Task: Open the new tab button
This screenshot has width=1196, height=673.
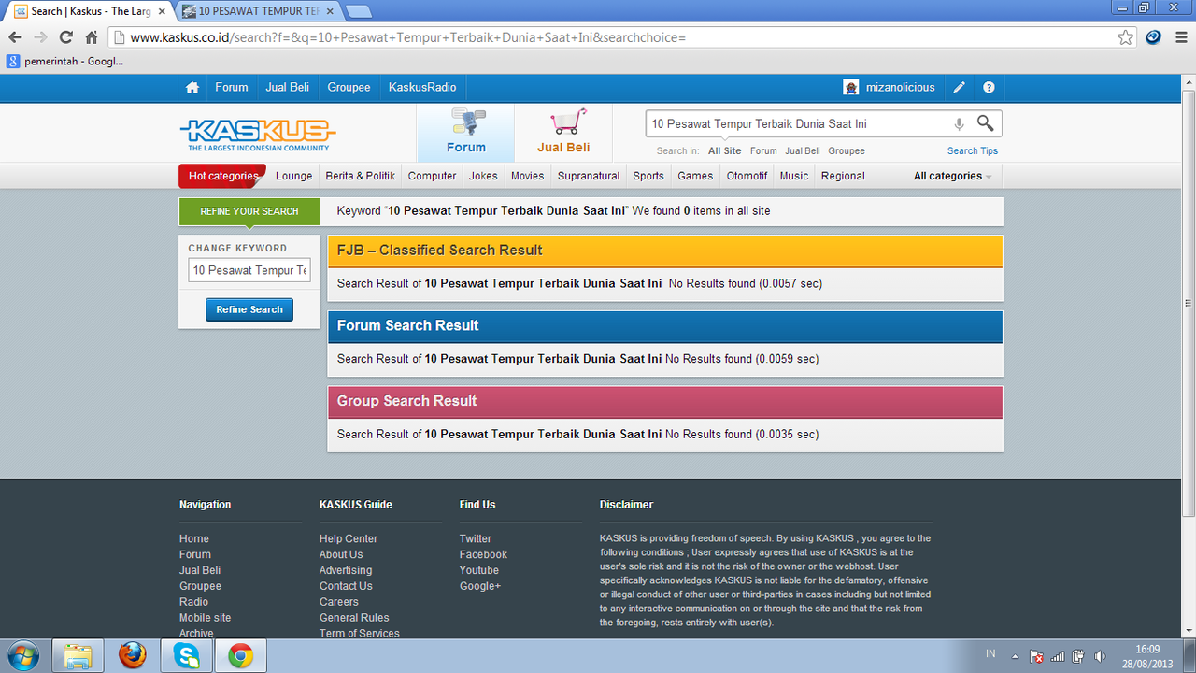Action: [x=359, y=11]
